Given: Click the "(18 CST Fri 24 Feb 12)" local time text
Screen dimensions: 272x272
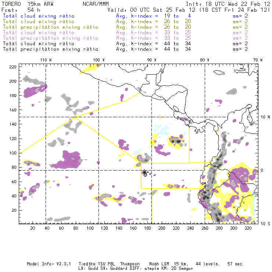Looking at the screenshot, I should [x=235, y=10].
